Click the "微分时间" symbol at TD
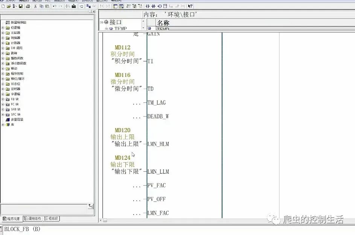The width and height of the screenshot is (355, 235). pyautogui.click(x=126, y=89)
